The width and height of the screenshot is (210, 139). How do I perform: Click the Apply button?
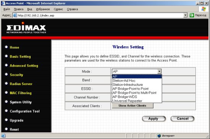(x=154, y=119)
